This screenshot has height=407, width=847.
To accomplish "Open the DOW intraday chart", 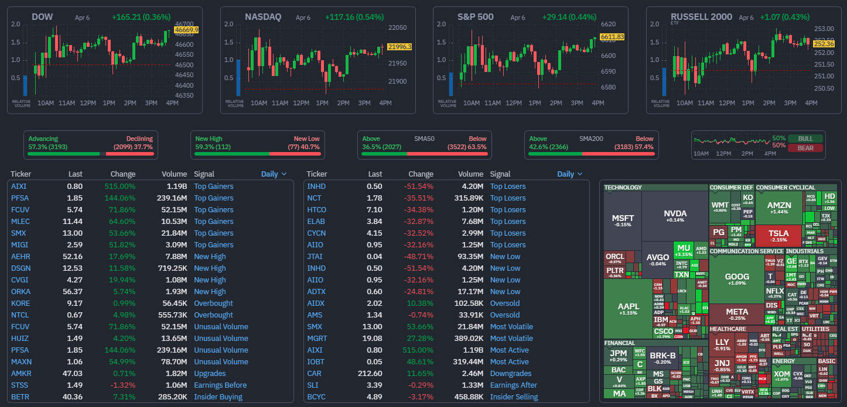I will coord(104,60).
